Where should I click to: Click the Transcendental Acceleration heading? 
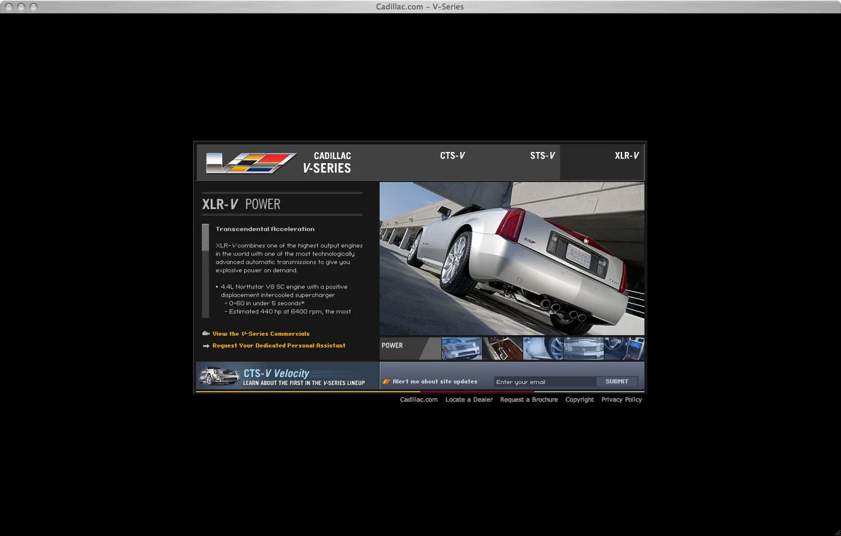click(265, 229)
